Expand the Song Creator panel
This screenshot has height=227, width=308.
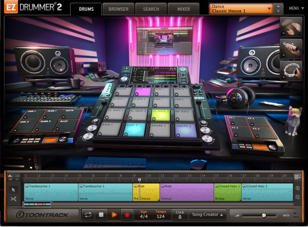coord(207,215)
